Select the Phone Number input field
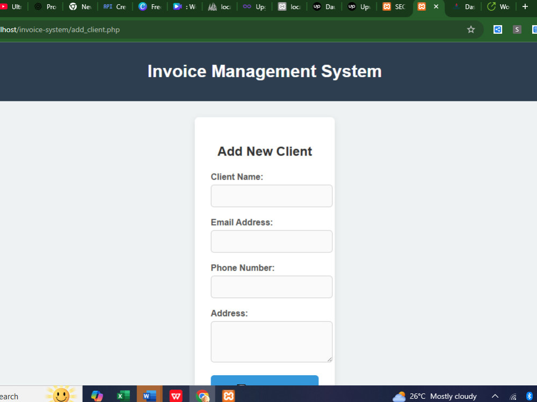The height and width of the screenshot is (402, 537). (272, 287)
